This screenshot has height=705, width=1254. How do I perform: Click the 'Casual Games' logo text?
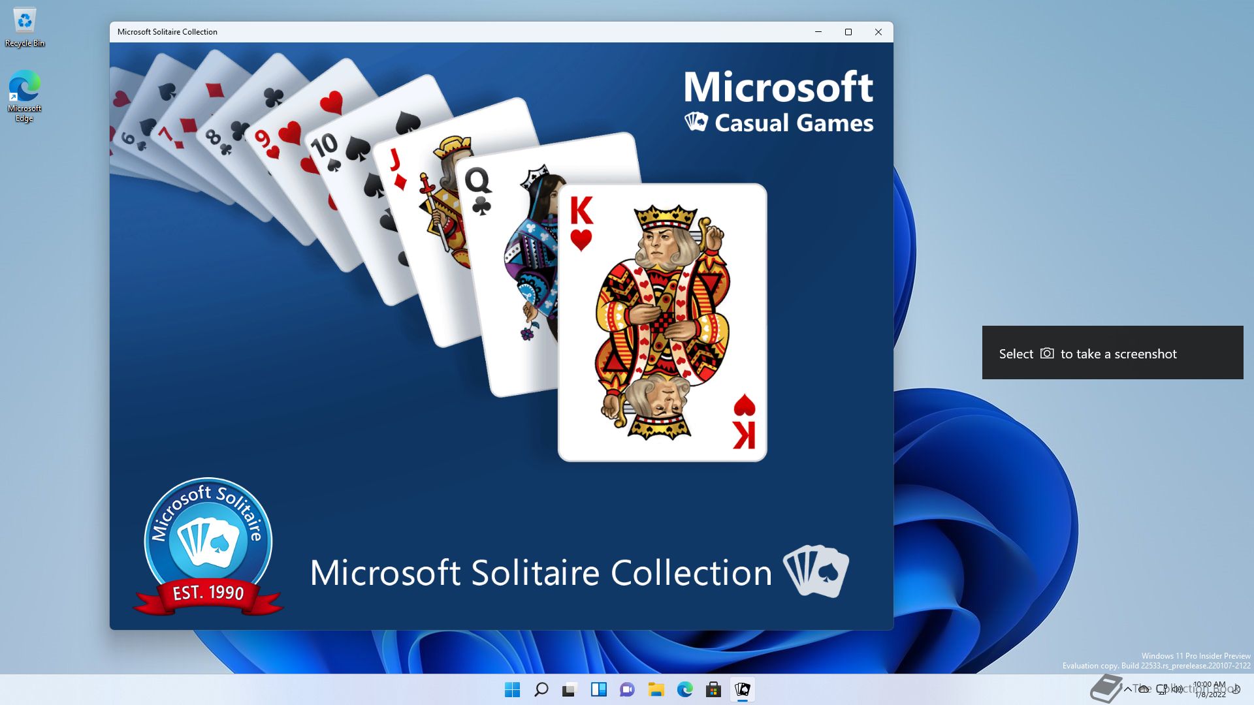tap(794, 123)
